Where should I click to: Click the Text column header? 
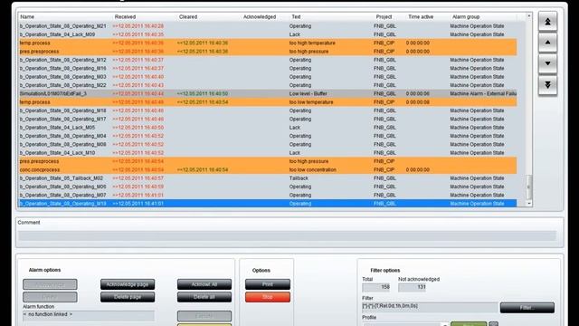296,16
